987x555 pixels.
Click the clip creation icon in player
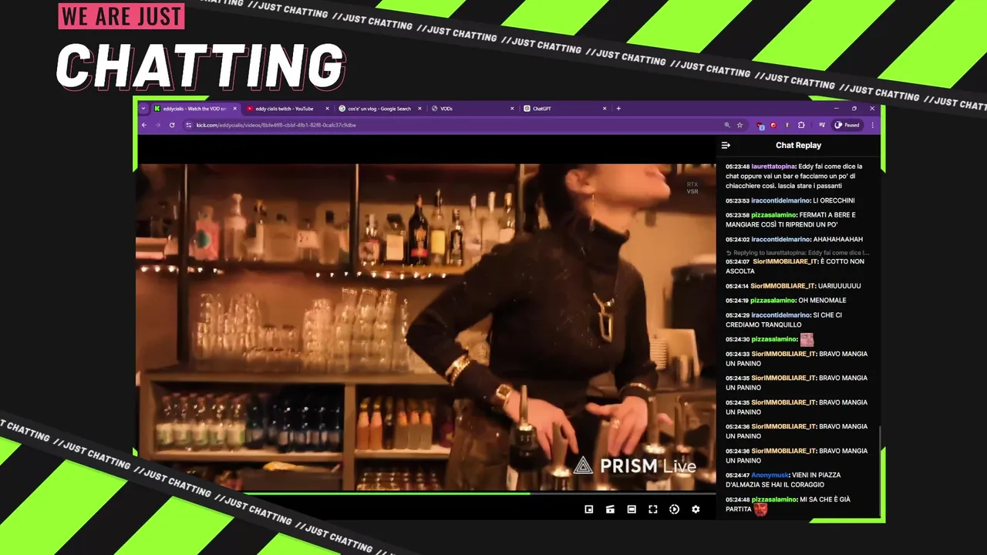(x=610, y=510)
